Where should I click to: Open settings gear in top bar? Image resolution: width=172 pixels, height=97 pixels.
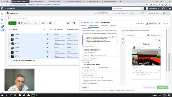tap(166, 8)
